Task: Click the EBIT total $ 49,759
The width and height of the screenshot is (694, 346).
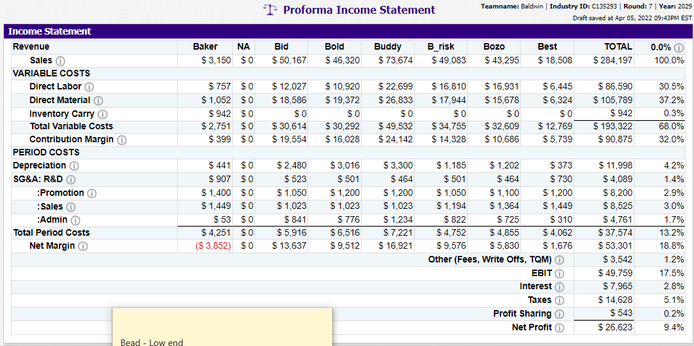Action: click(616, 274)
